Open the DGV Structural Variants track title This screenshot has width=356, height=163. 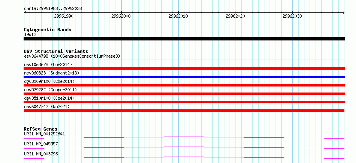(56, 51)
